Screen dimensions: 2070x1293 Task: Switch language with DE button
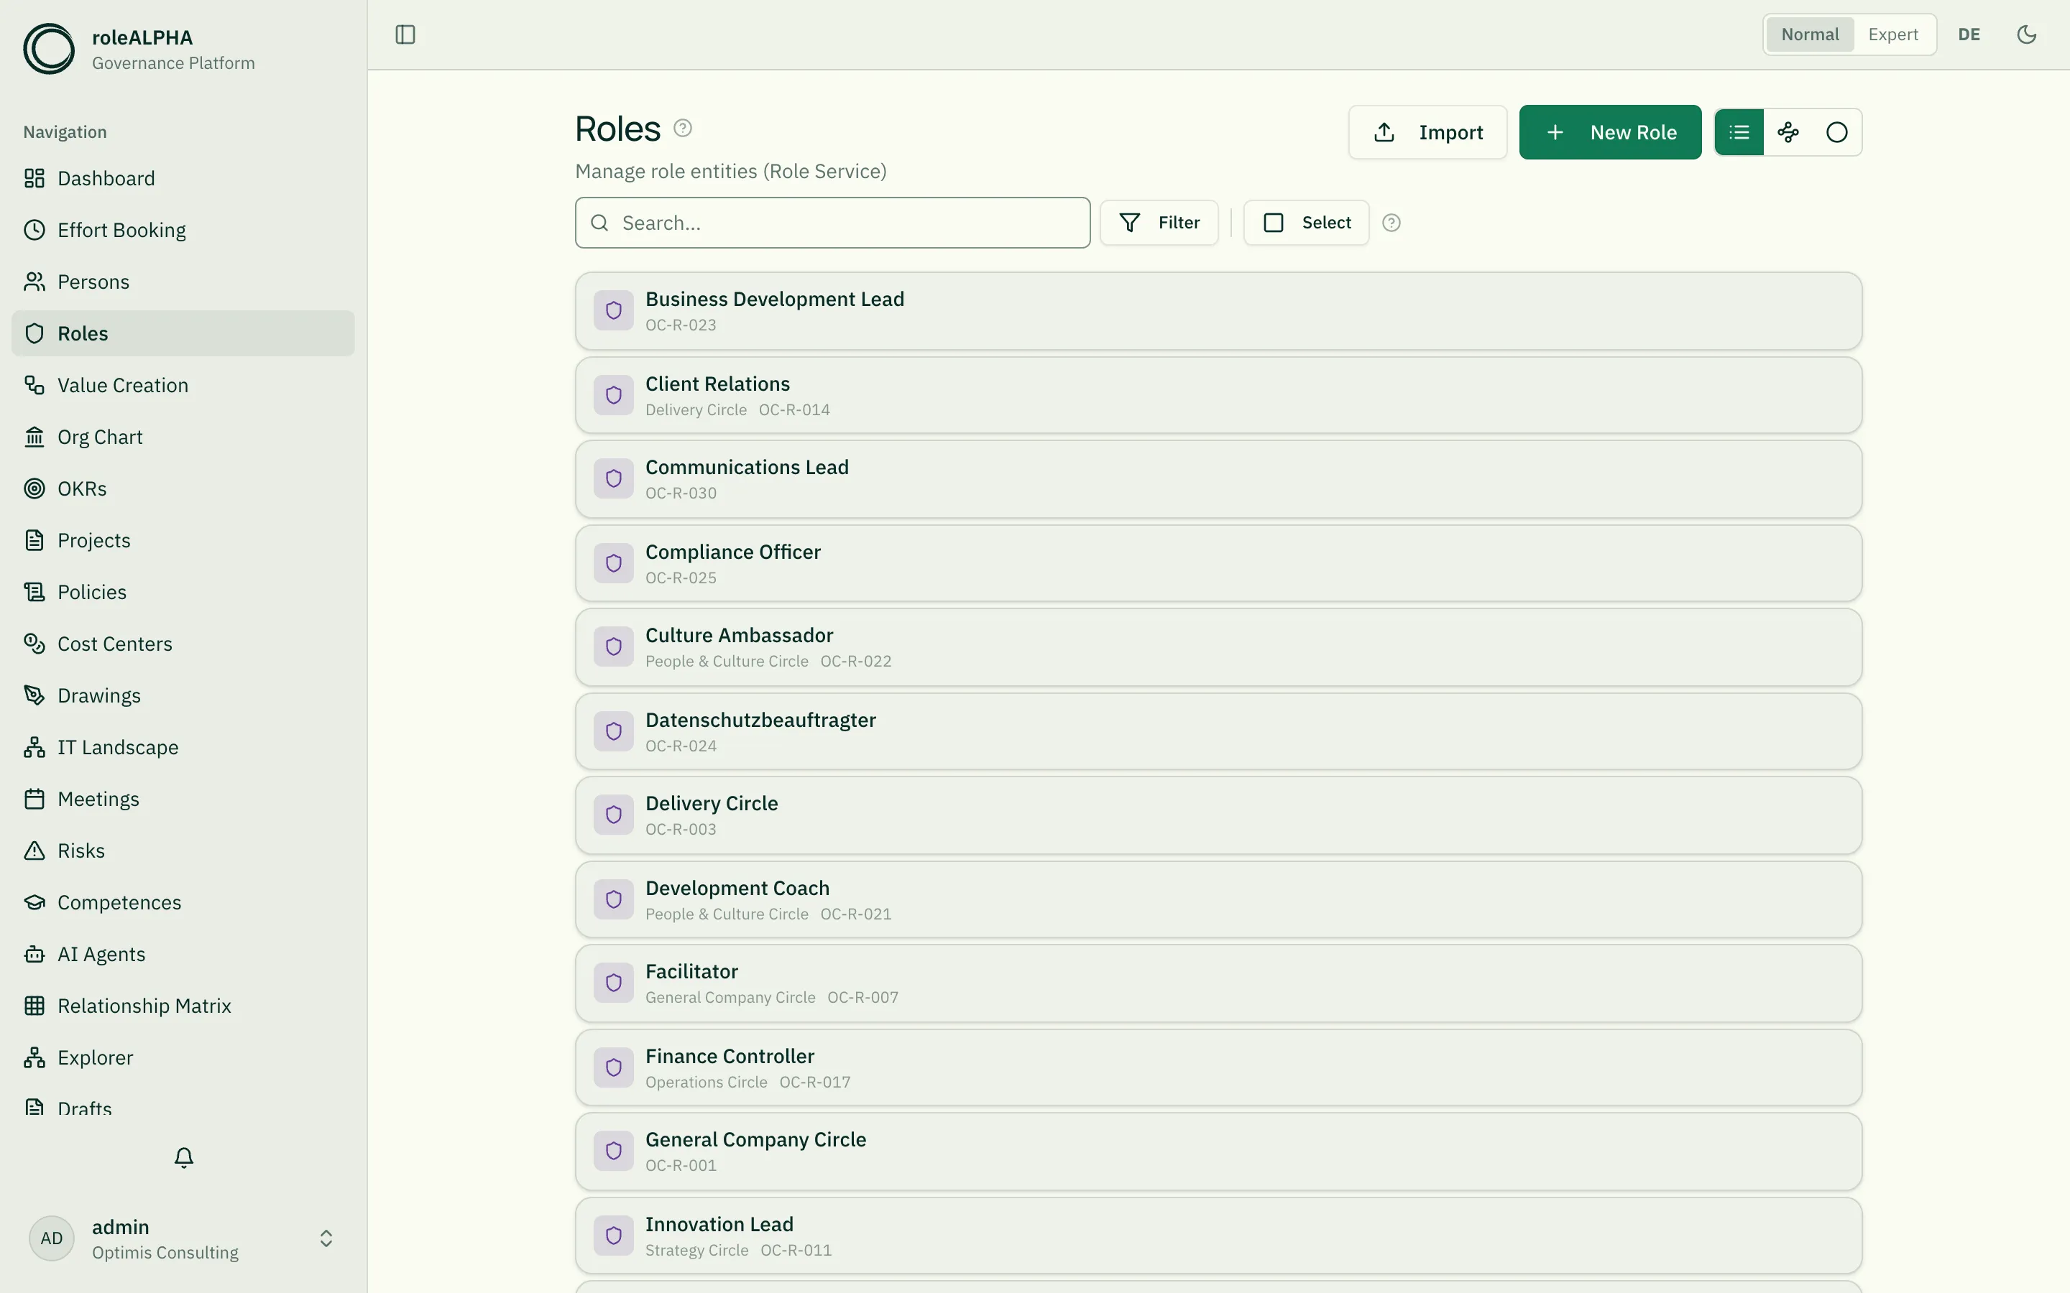click(x=1969, y=34)
